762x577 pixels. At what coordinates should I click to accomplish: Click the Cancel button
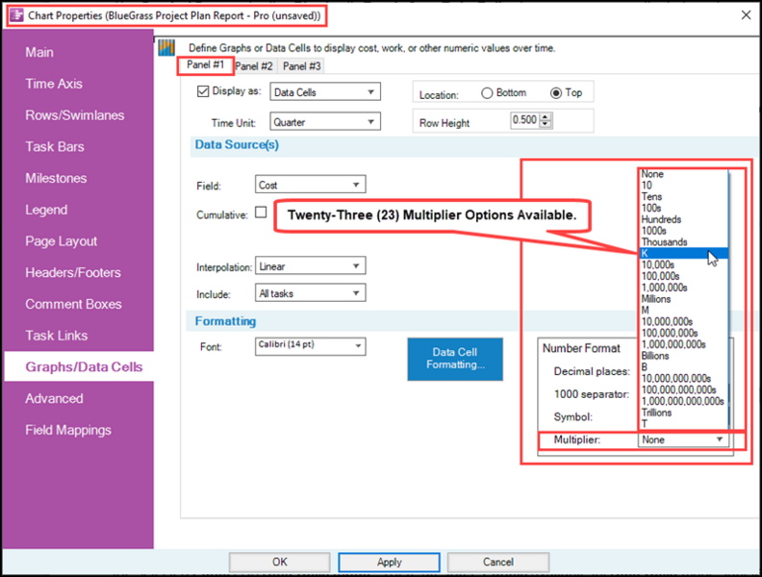pos(498,562)
